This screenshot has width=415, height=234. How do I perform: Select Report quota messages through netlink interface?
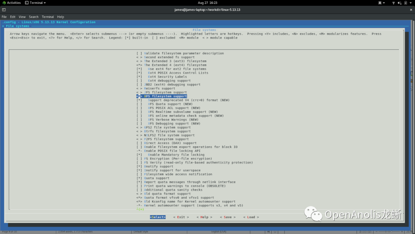click(186, 182)
